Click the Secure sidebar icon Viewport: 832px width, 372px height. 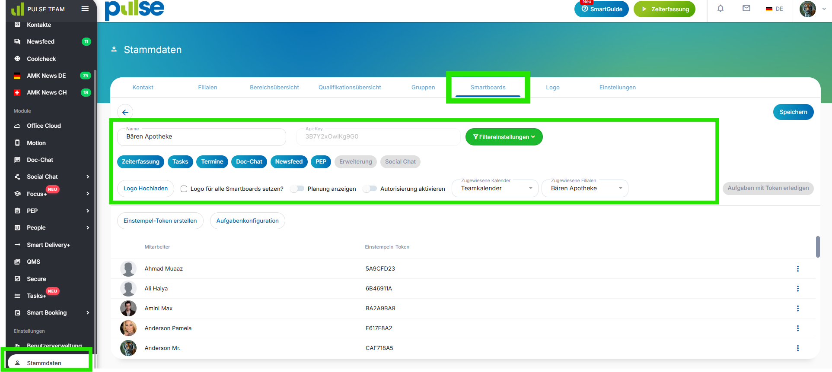[17, 279]
